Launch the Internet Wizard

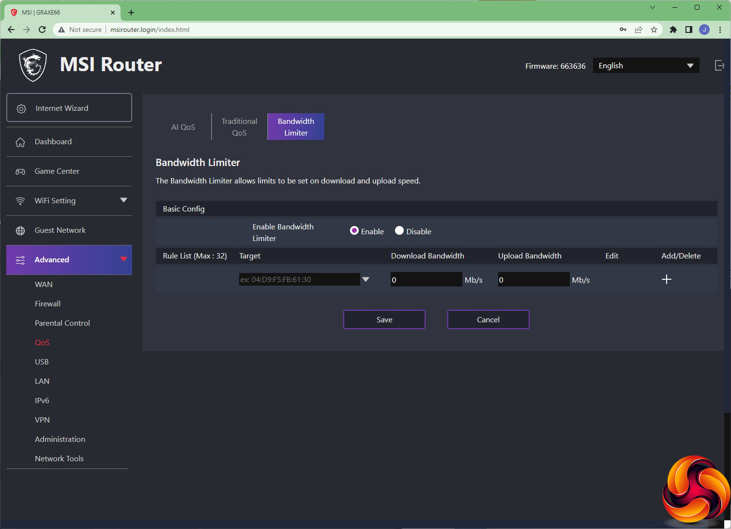point(69,107)
